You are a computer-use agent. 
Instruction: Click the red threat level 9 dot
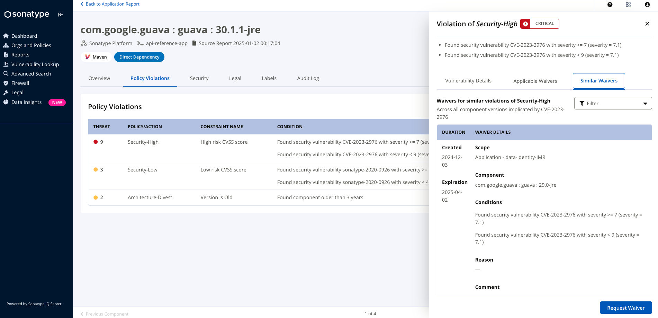[96, 142]
